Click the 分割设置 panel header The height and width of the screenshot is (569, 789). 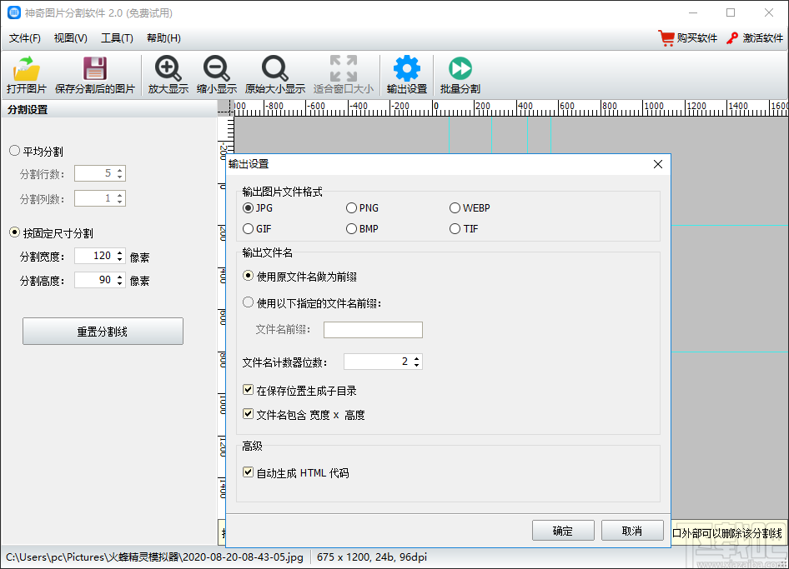click(x=108, y=110)
